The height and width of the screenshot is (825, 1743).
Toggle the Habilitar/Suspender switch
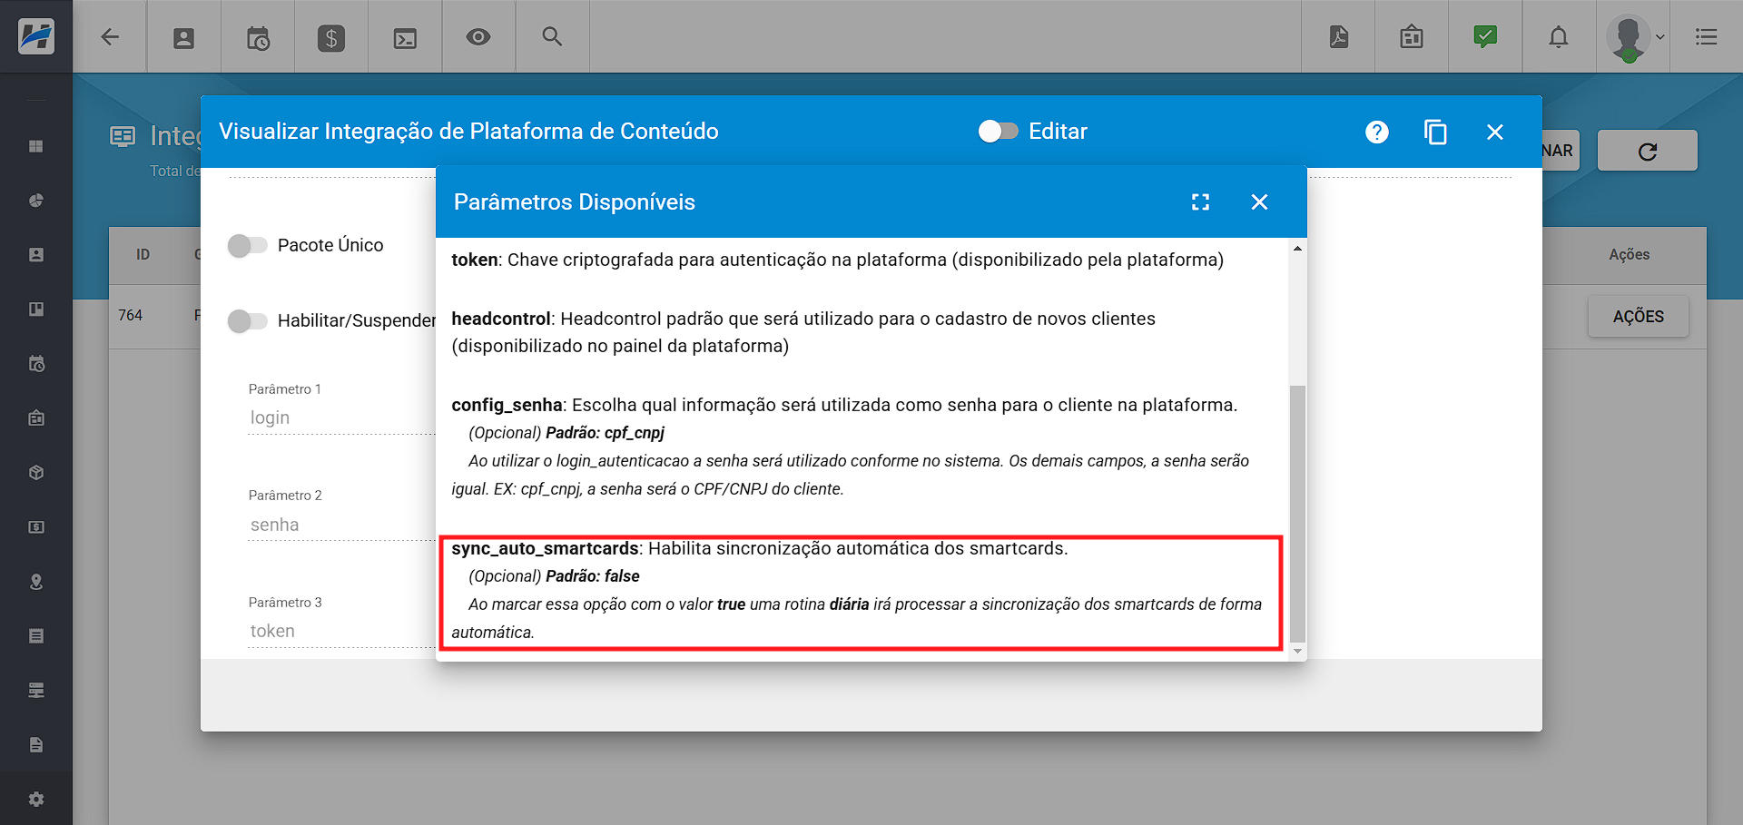tap(247, 320)
